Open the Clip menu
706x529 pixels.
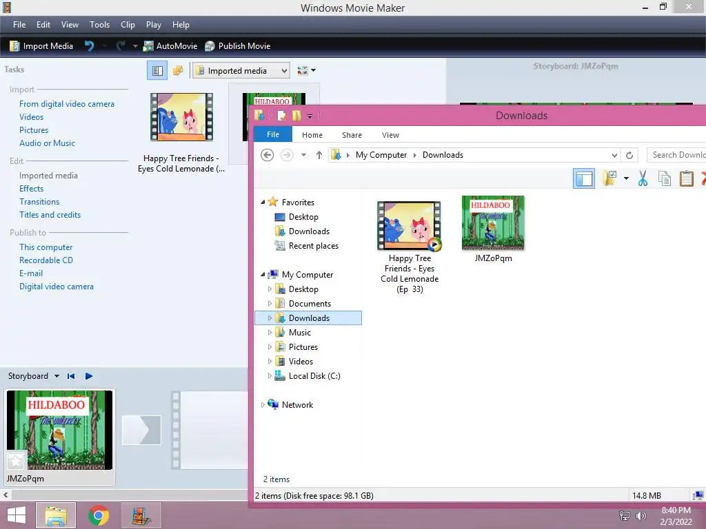[x=128, y=25]
